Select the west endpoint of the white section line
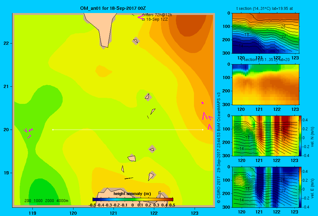Image resolution: width=318 pixels, height=216 pixels. pyautogui.click(x=53, y=130)
